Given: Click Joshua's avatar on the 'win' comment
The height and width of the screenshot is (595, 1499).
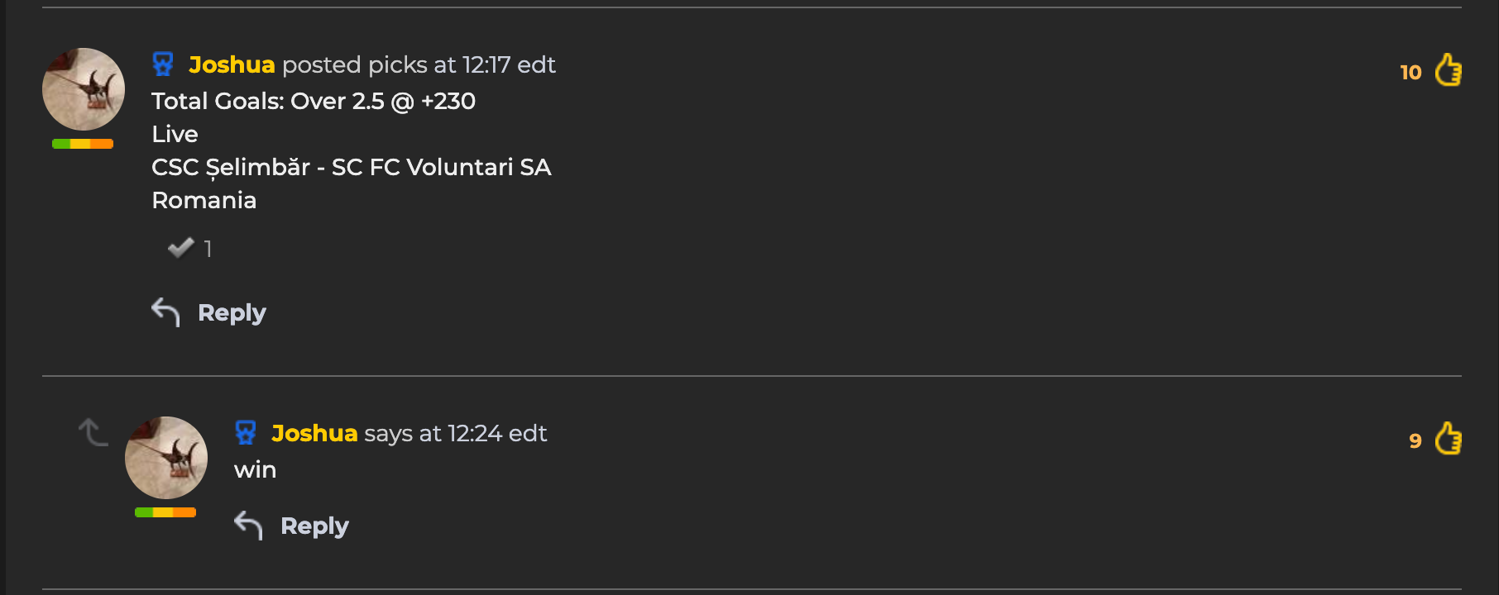Looking at the screenshot, I should pos(166,458).
